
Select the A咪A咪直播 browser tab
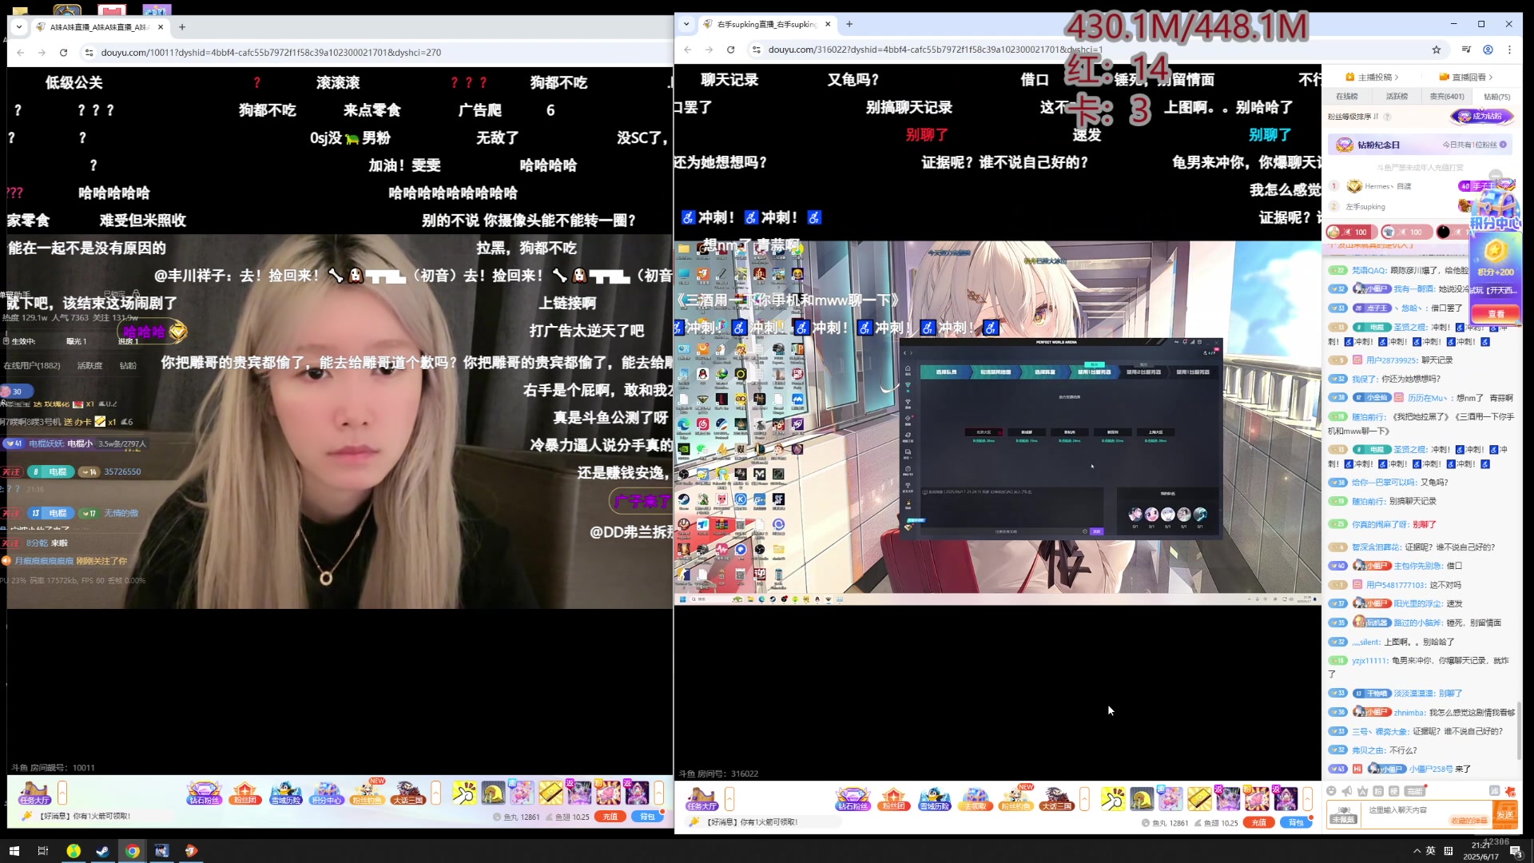click(100, 26)
